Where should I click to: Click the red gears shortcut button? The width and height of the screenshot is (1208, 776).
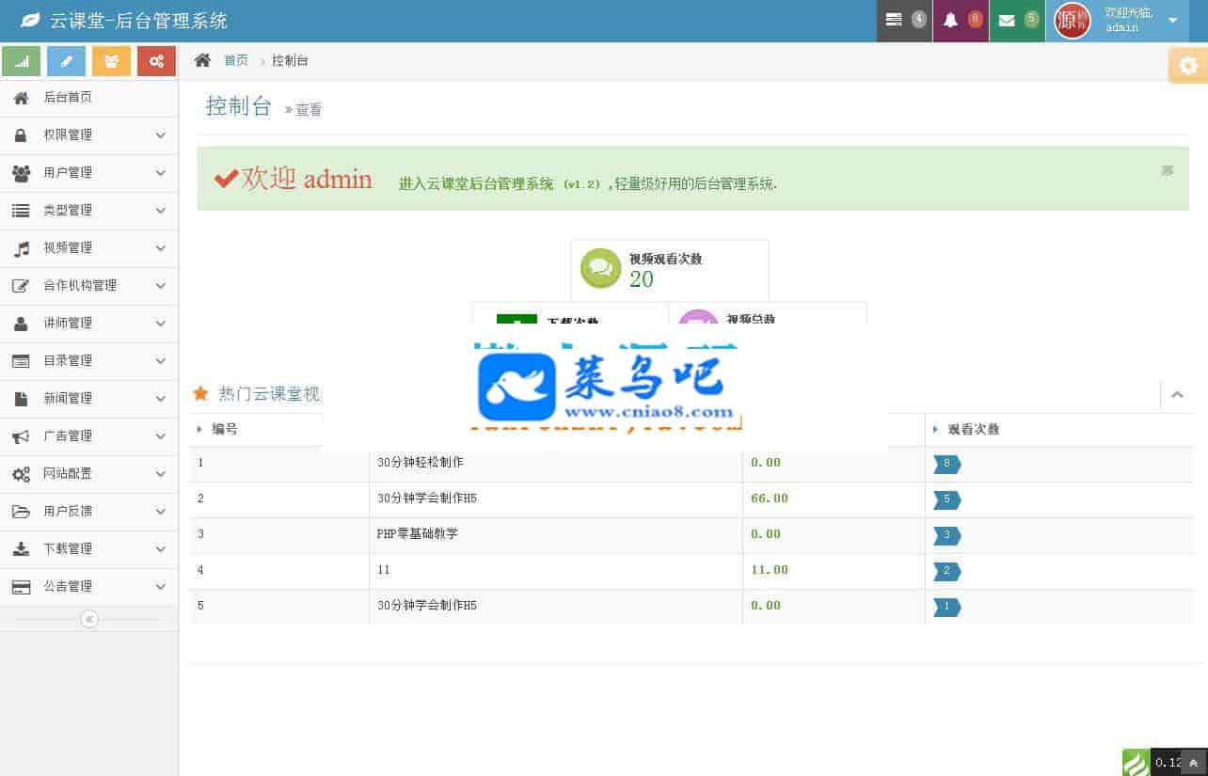pos(156,61)
